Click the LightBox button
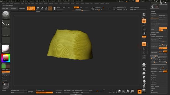The image size is (170, 95). pos(14,8)
